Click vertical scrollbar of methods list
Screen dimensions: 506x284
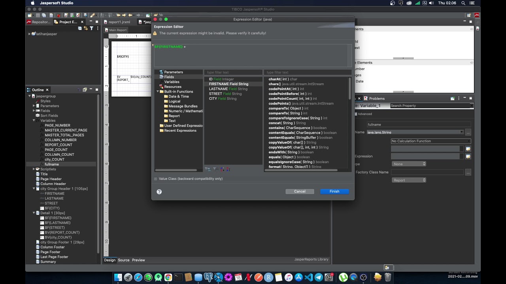350,89
